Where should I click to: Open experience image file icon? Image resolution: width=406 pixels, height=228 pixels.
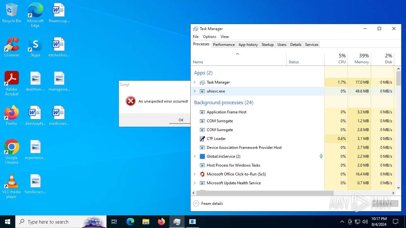[x=35, y=150]
